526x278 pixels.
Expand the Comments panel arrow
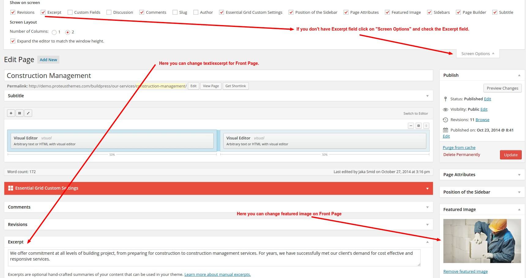pos(427,207)
